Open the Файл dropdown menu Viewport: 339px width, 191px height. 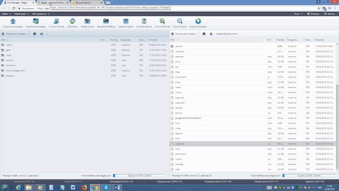pos(6,14)
